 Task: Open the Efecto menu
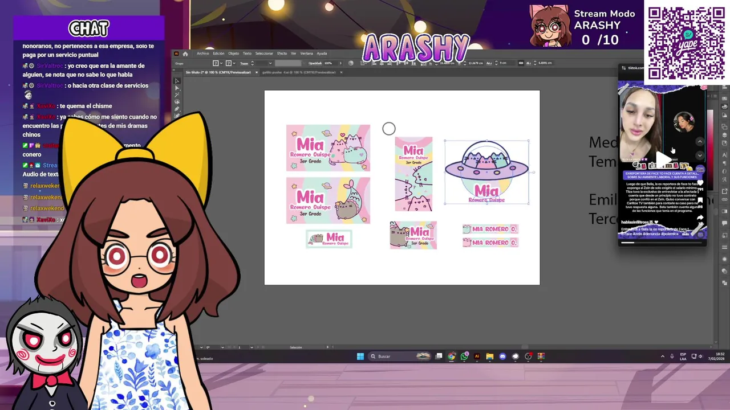pos(282,54)
